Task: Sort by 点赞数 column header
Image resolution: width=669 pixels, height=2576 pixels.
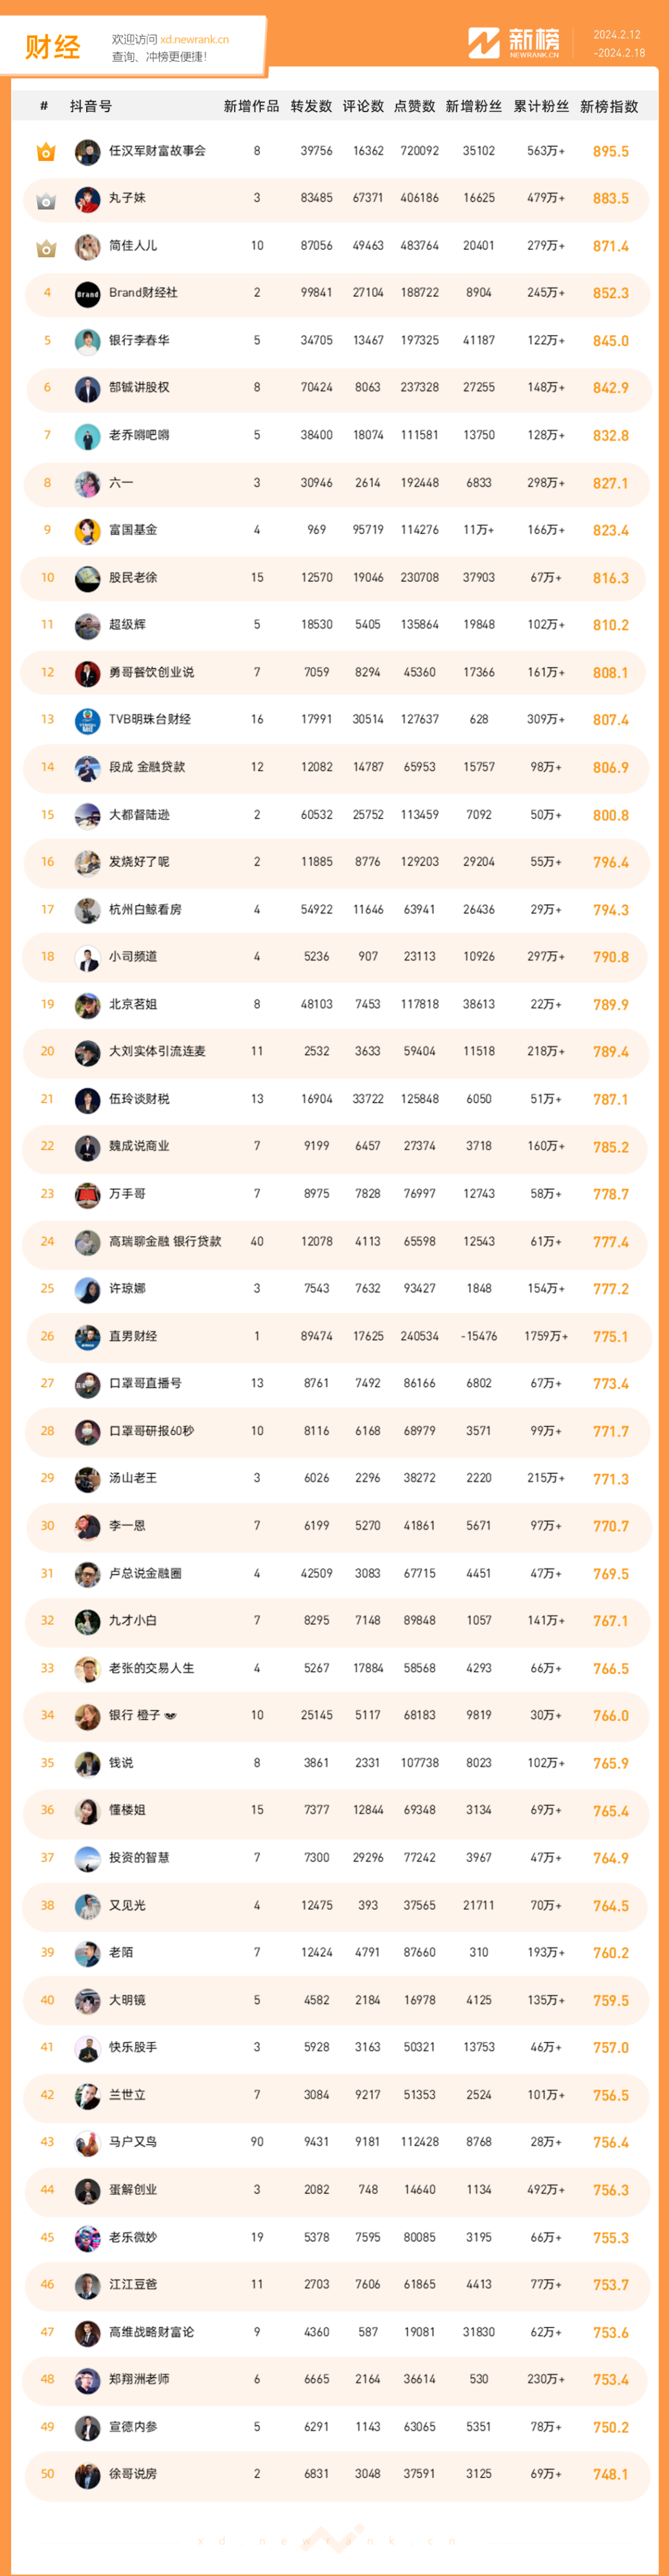Action: (x=414, y=106)
